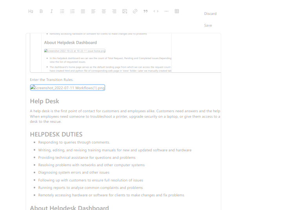The height and width of the screenshot is (210, 292).
Task: Add a hyperlink using link icon
Action: click(135, 11)
